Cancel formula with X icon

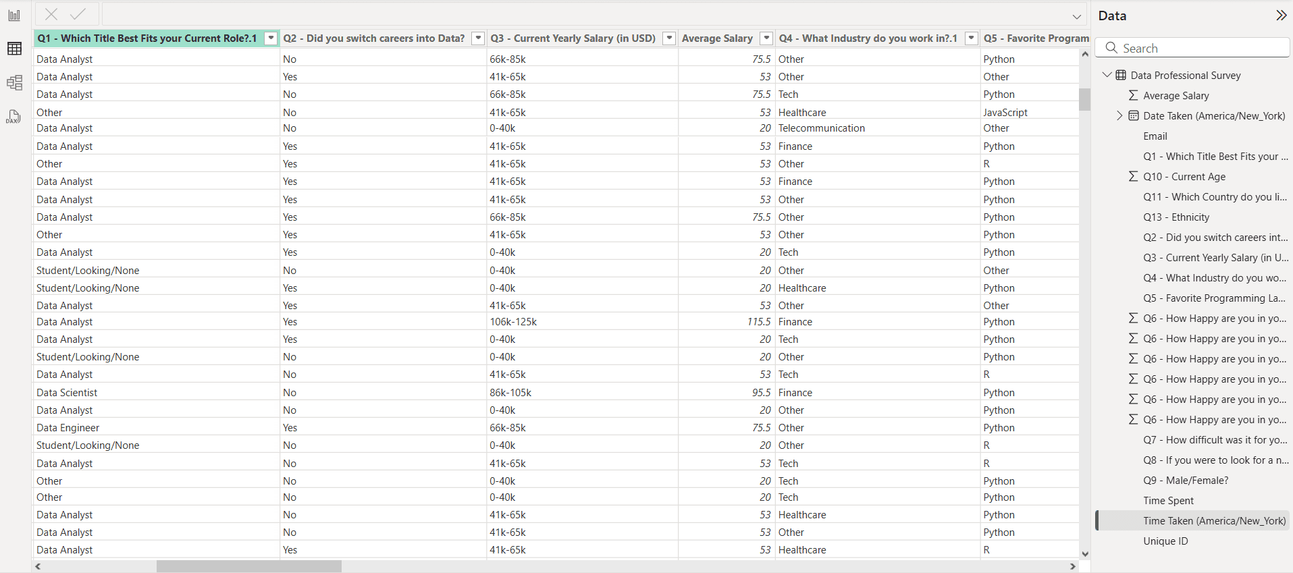click(x=51, y=14)
